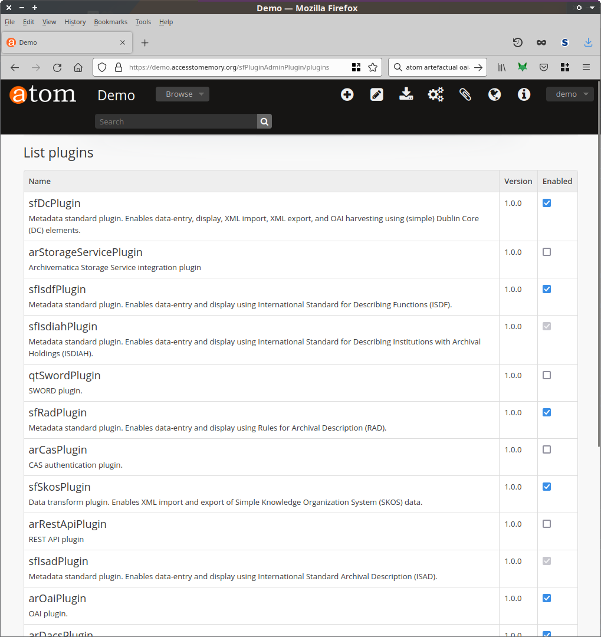
Task: Open the Admin gears icon menu
Action: 436,94
